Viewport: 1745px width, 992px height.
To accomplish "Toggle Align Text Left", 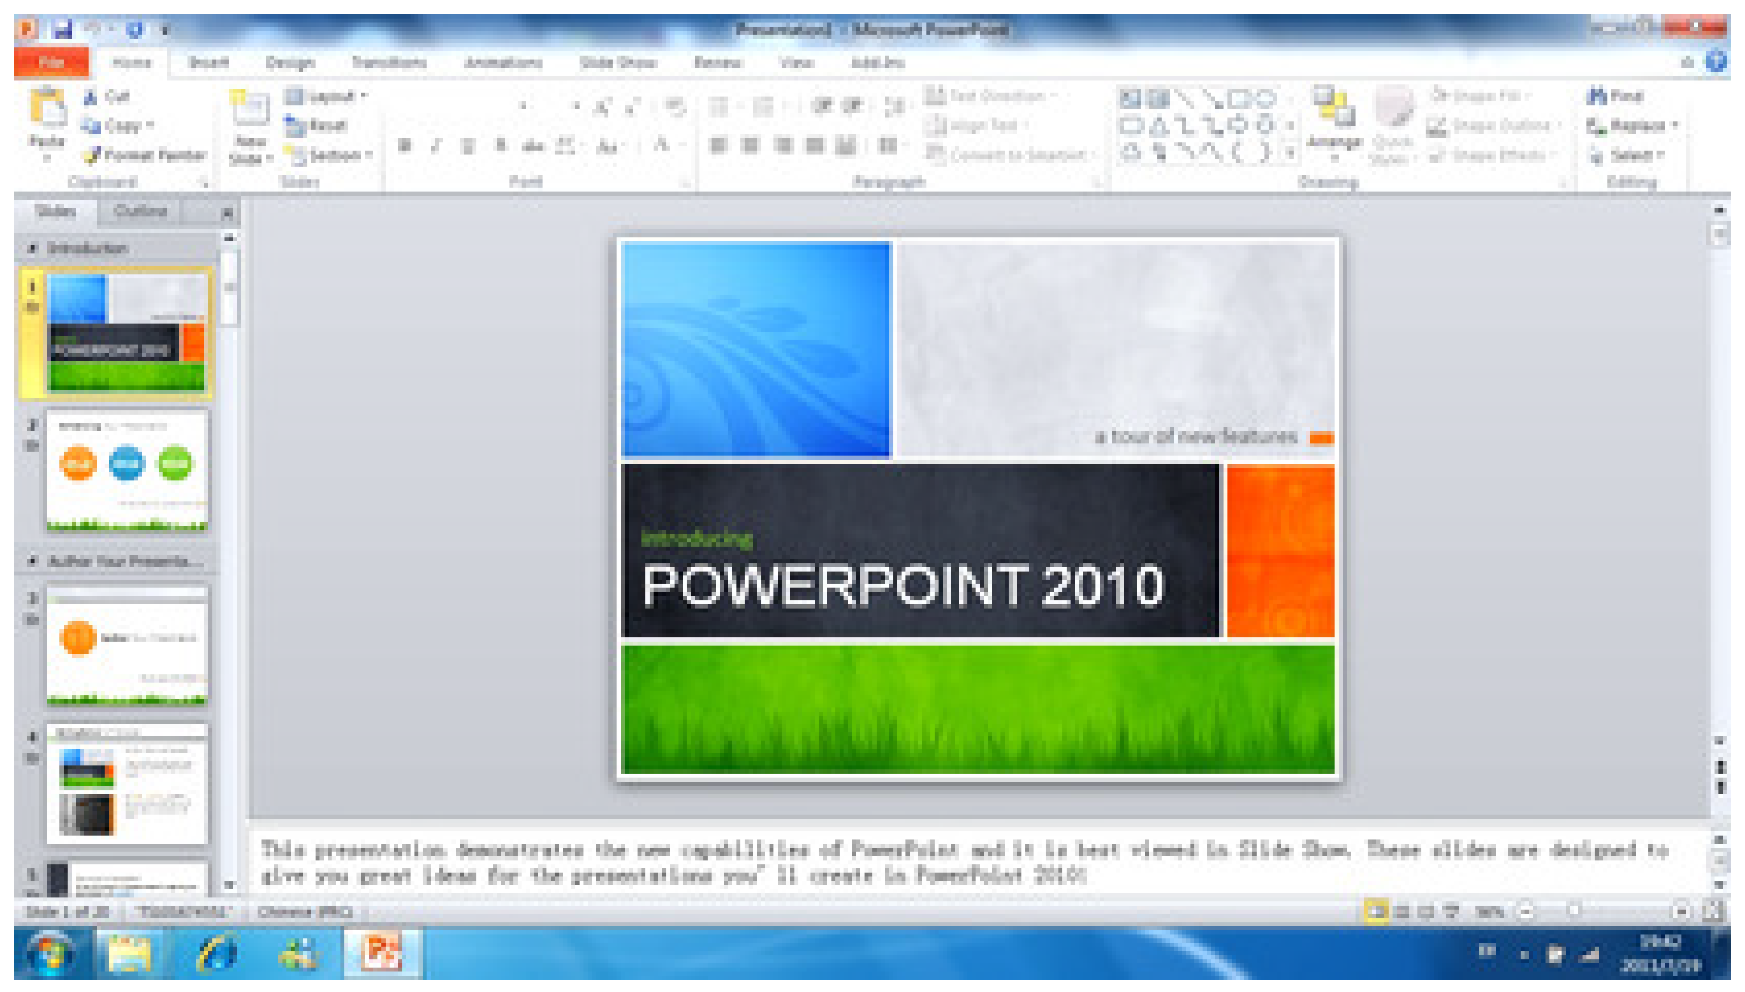I will [x=718, y=145].
